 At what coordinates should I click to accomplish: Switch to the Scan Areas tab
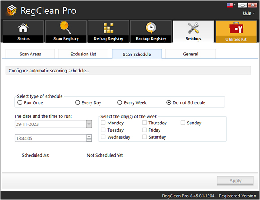[x=30, y=54]
